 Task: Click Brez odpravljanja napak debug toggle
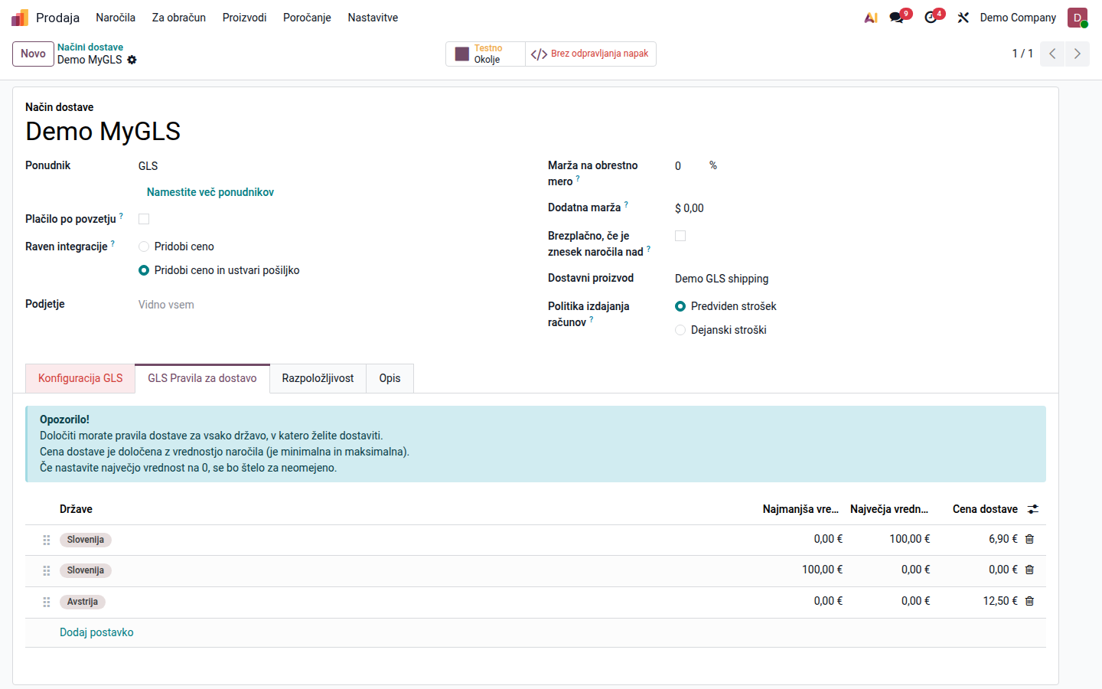(x=590, y=54)
